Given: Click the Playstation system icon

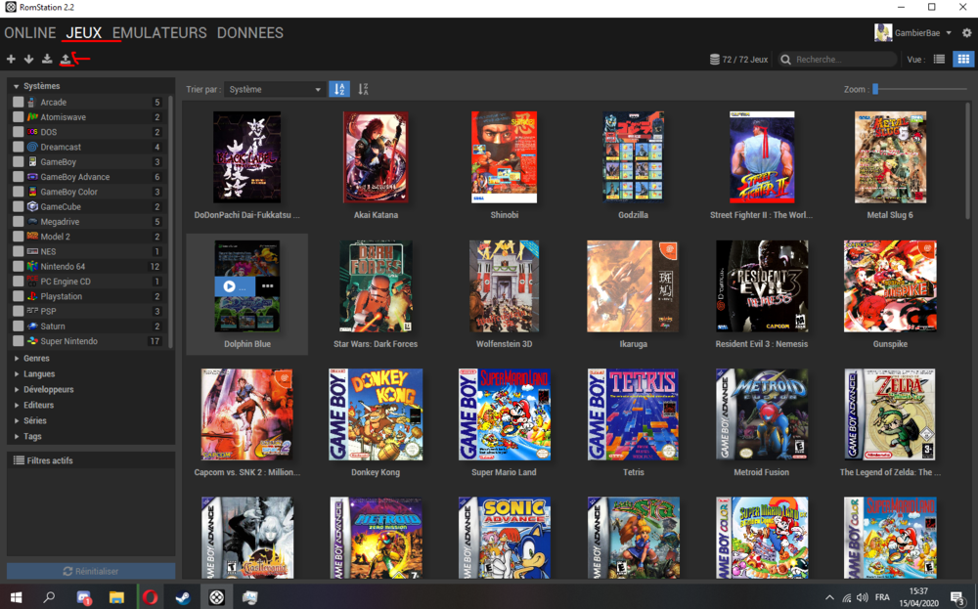Looking at the screenshot, I should coord(32,296).
